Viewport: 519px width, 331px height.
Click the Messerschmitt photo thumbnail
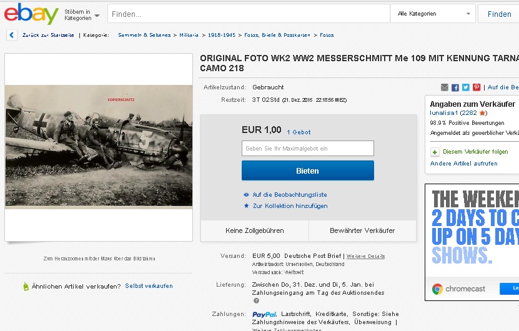point(99,147)
